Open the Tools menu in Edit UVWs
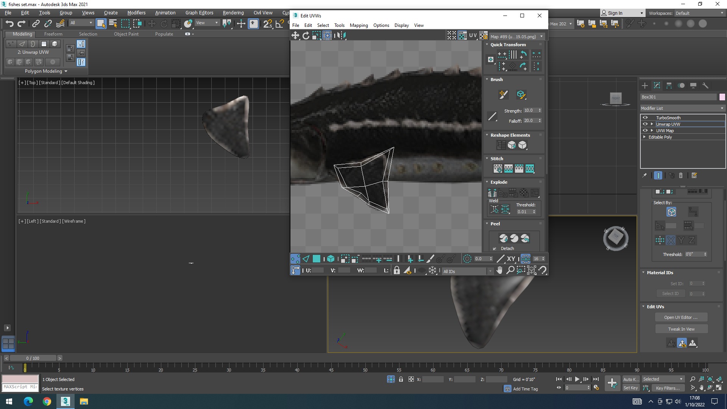 point(339,25)
